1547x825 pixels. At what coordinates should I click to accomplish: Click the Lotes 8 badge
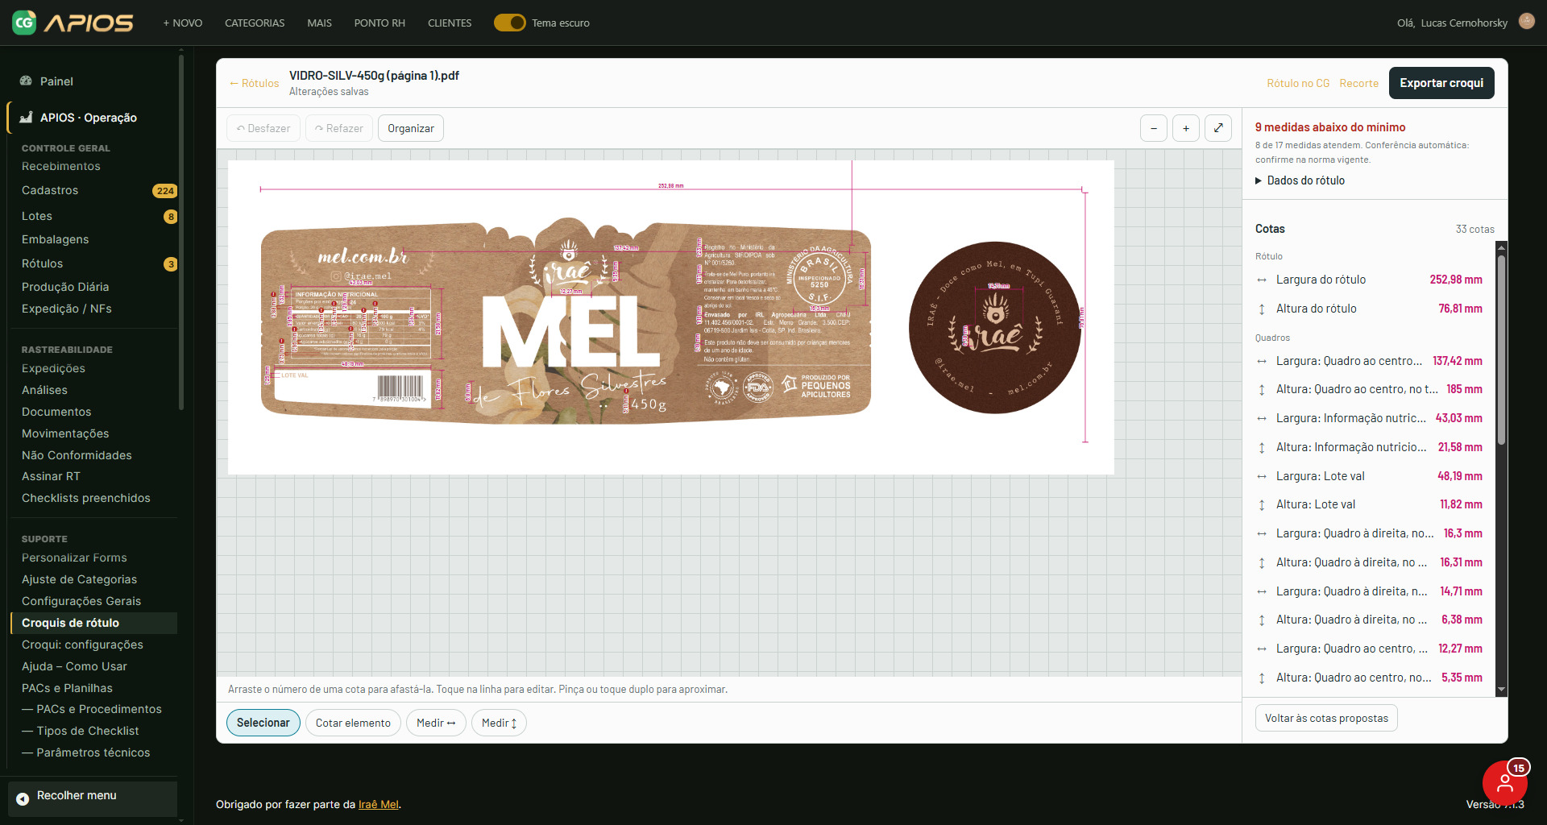(171, 217)
